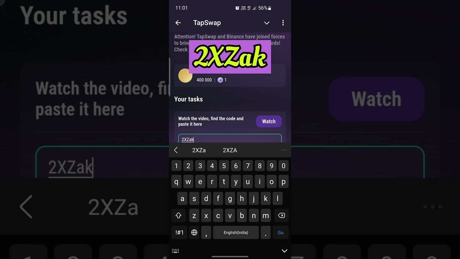Expand the TapSwap header chevron
The height and width of the screenshot is (259, 460).
tap(267, 23)
